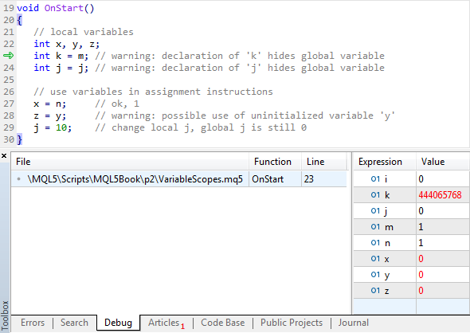Click the 'z = y;' statement
Viewport: 470px width, 333px height.
click(x=49, y=116)
